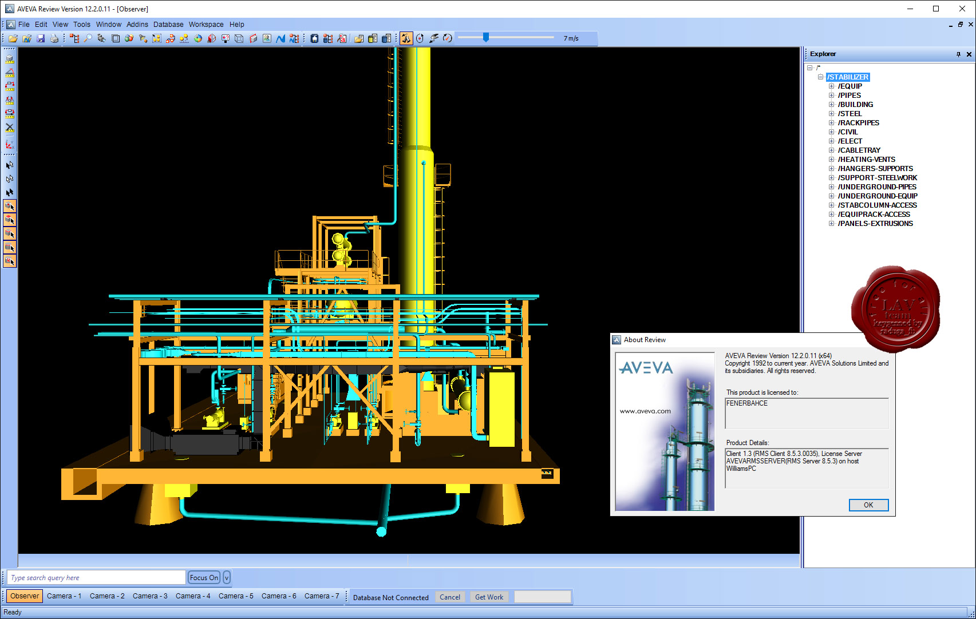This screenshot has height=619, width=976.
Task: Toggle the bottom highlighted selection filter icon
Action: pos(10,261)
